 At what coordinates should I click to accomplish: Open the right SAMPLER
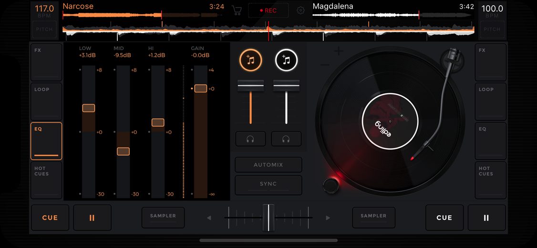pyautogui.click(x=373, y=217)
